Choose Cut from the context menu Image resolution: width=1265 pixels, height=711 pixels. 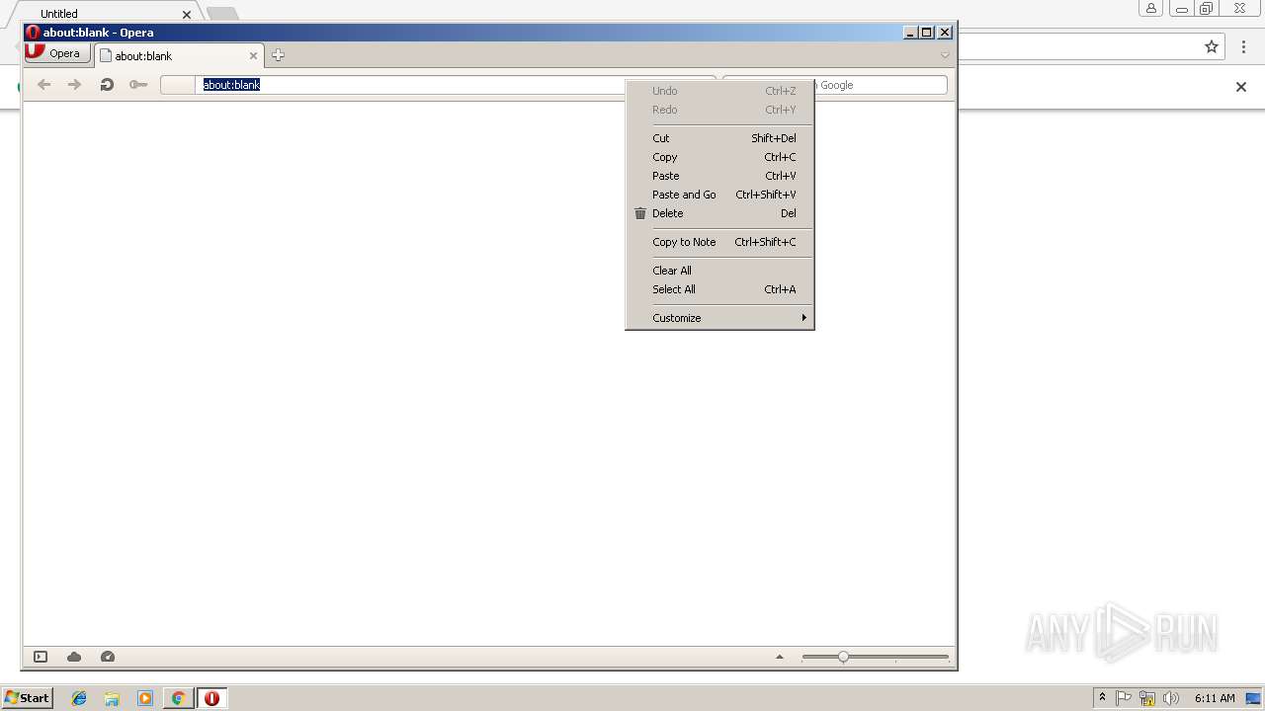click(x=719, y=138)
